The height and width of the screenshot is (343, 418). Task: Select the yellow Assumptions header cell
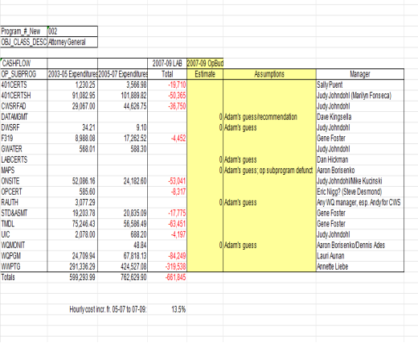(x=269, y=74)
